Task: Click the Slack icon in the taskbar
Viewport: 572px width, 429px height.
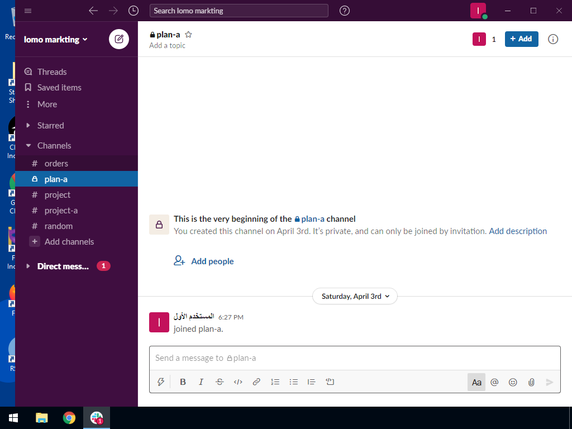Action: 97,418
